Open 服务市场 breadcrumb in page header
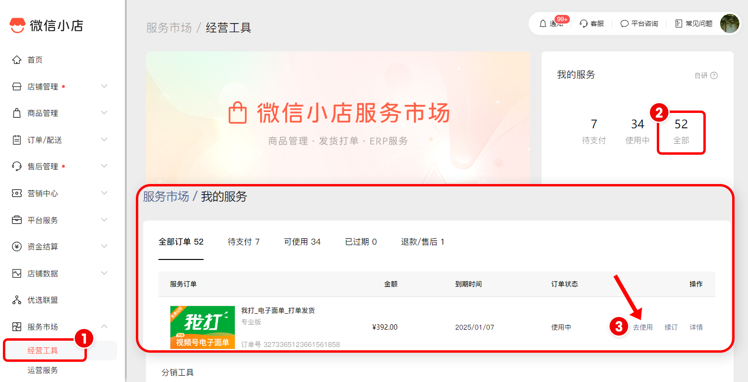Screen dimensions: 748x382 point(169,28)
